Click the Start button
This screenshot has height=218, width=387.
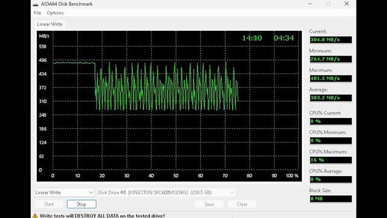click(x=49, y=204)
